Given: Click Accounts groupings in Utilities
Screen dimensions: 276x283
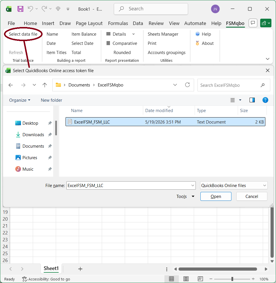Looking at the screenshot, I should tap(166, 53).
